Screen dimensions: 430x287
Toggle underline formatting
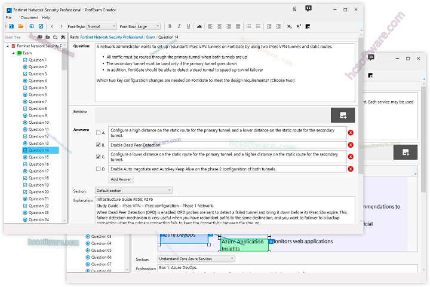(188, 26)
